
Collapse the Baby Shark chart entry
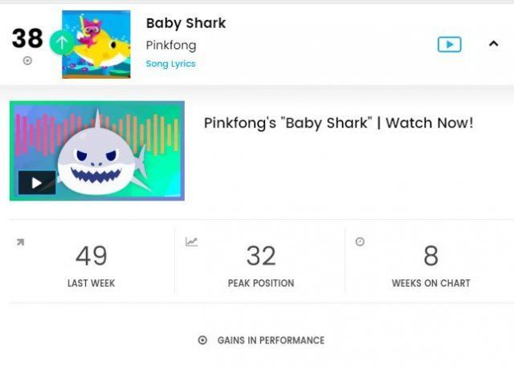493,44
